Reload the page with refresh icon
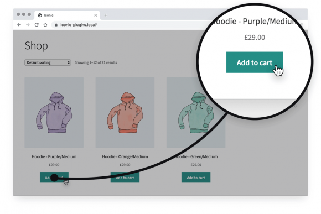Screen dimensions: 321x214 click(x=37, y=25)
